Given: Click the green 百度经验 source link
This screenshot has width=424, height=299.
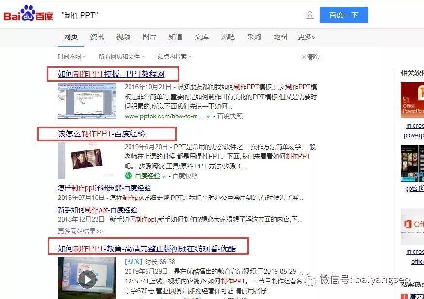Looking at the screenshot, I should point(147,176).
